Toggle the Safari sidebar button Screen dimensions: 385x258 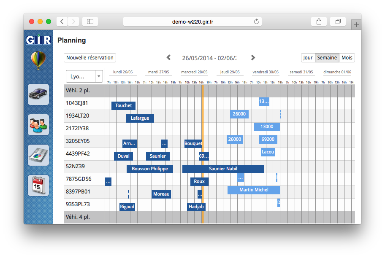tap(90, 21)
